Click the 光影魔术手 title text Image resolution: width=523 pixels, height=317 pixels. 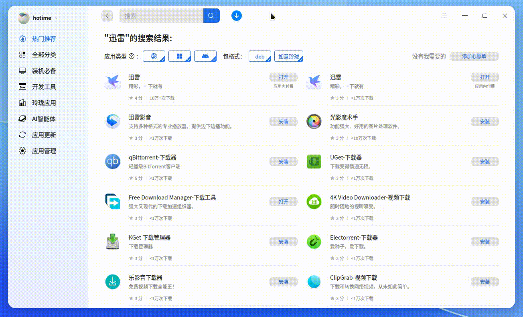coord(344,117)
